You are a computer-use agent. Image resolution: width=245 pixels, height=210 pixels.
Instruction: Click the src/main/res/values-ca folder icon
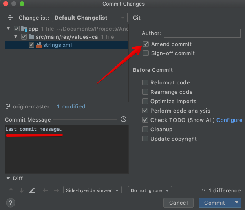point(31,37)
